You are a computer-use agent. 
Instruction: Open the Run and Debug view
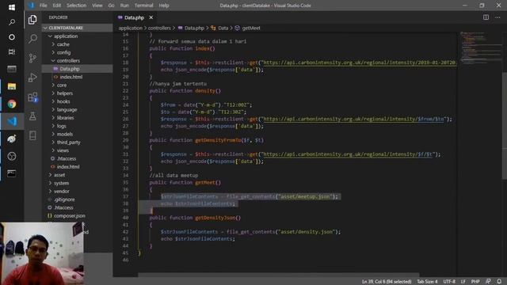[x=32, y=78]
